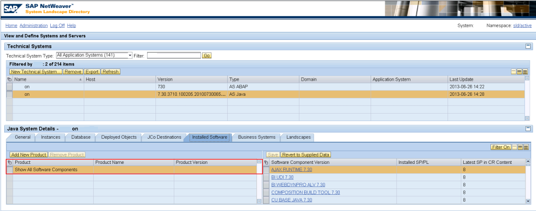Open COMPOSITION BUILD TOOL 7.30 link
The width and height of the screenshot is (536, 211).
305,192
